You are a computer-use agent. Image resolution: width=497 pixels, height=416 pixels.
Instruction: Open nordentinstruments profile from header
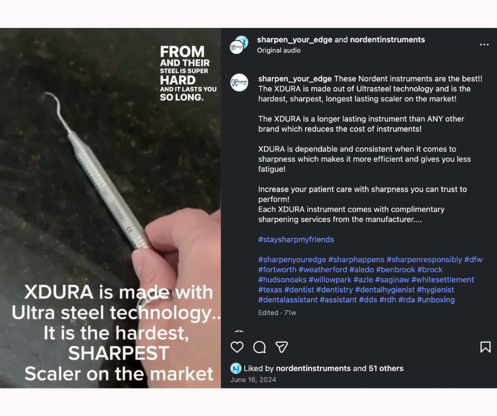388,40
